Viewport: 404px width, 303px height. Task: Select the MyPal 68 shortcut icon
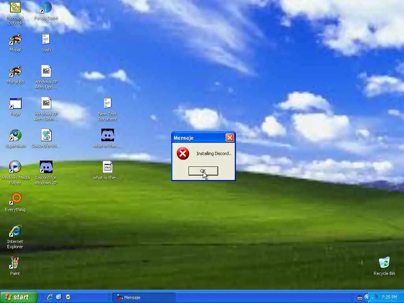pyautogui.click(x=15, y=75)
